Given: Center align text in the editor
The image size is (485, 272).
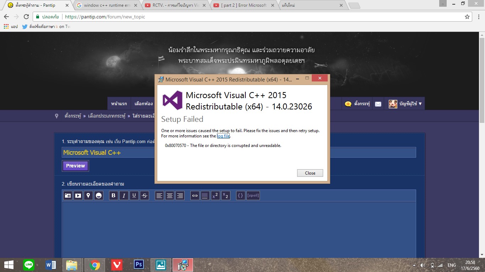Looking at the screenshot, I should [170, 195].
